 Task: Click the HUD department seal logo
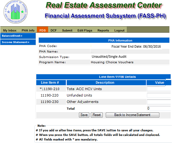click(16, 12)
